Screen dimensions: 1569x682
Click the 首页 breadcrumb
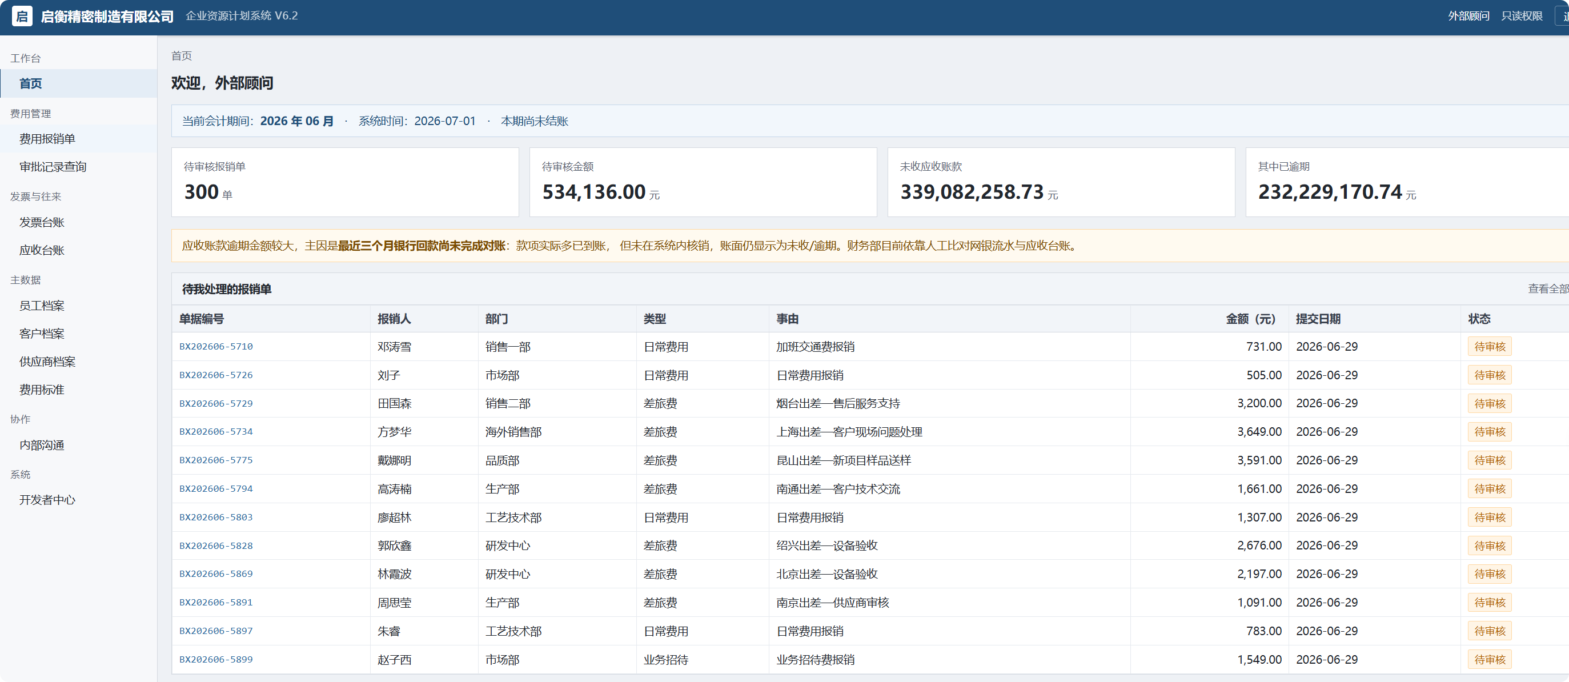click(x=182, y=56)
